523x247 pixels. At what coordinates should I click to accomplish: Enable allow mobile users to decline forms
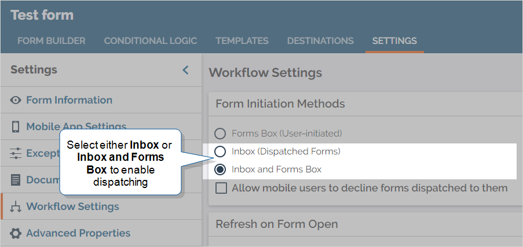click(x=221, y=188)
